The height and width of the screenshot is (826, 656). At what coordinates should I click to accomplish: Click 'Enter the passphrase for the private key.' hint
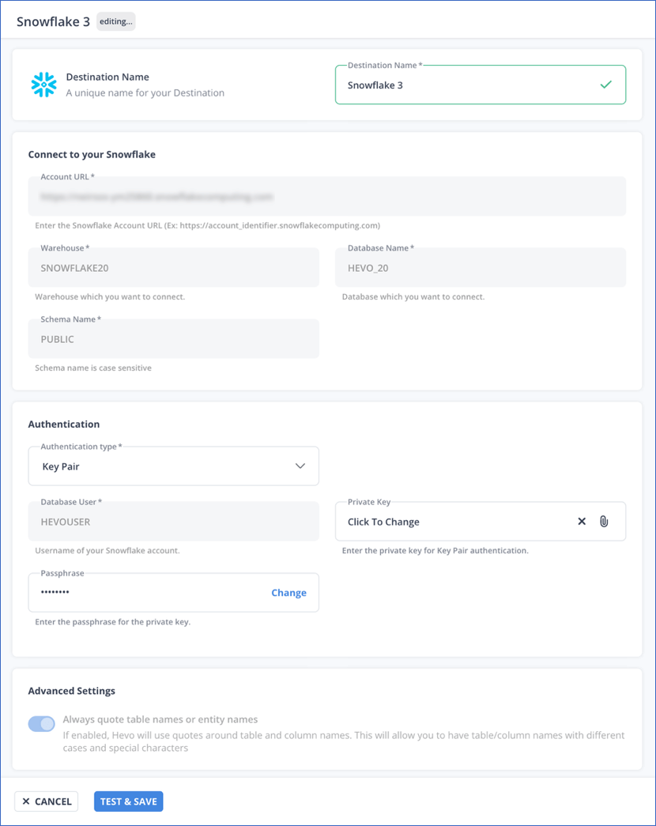(x=113, y=621)
